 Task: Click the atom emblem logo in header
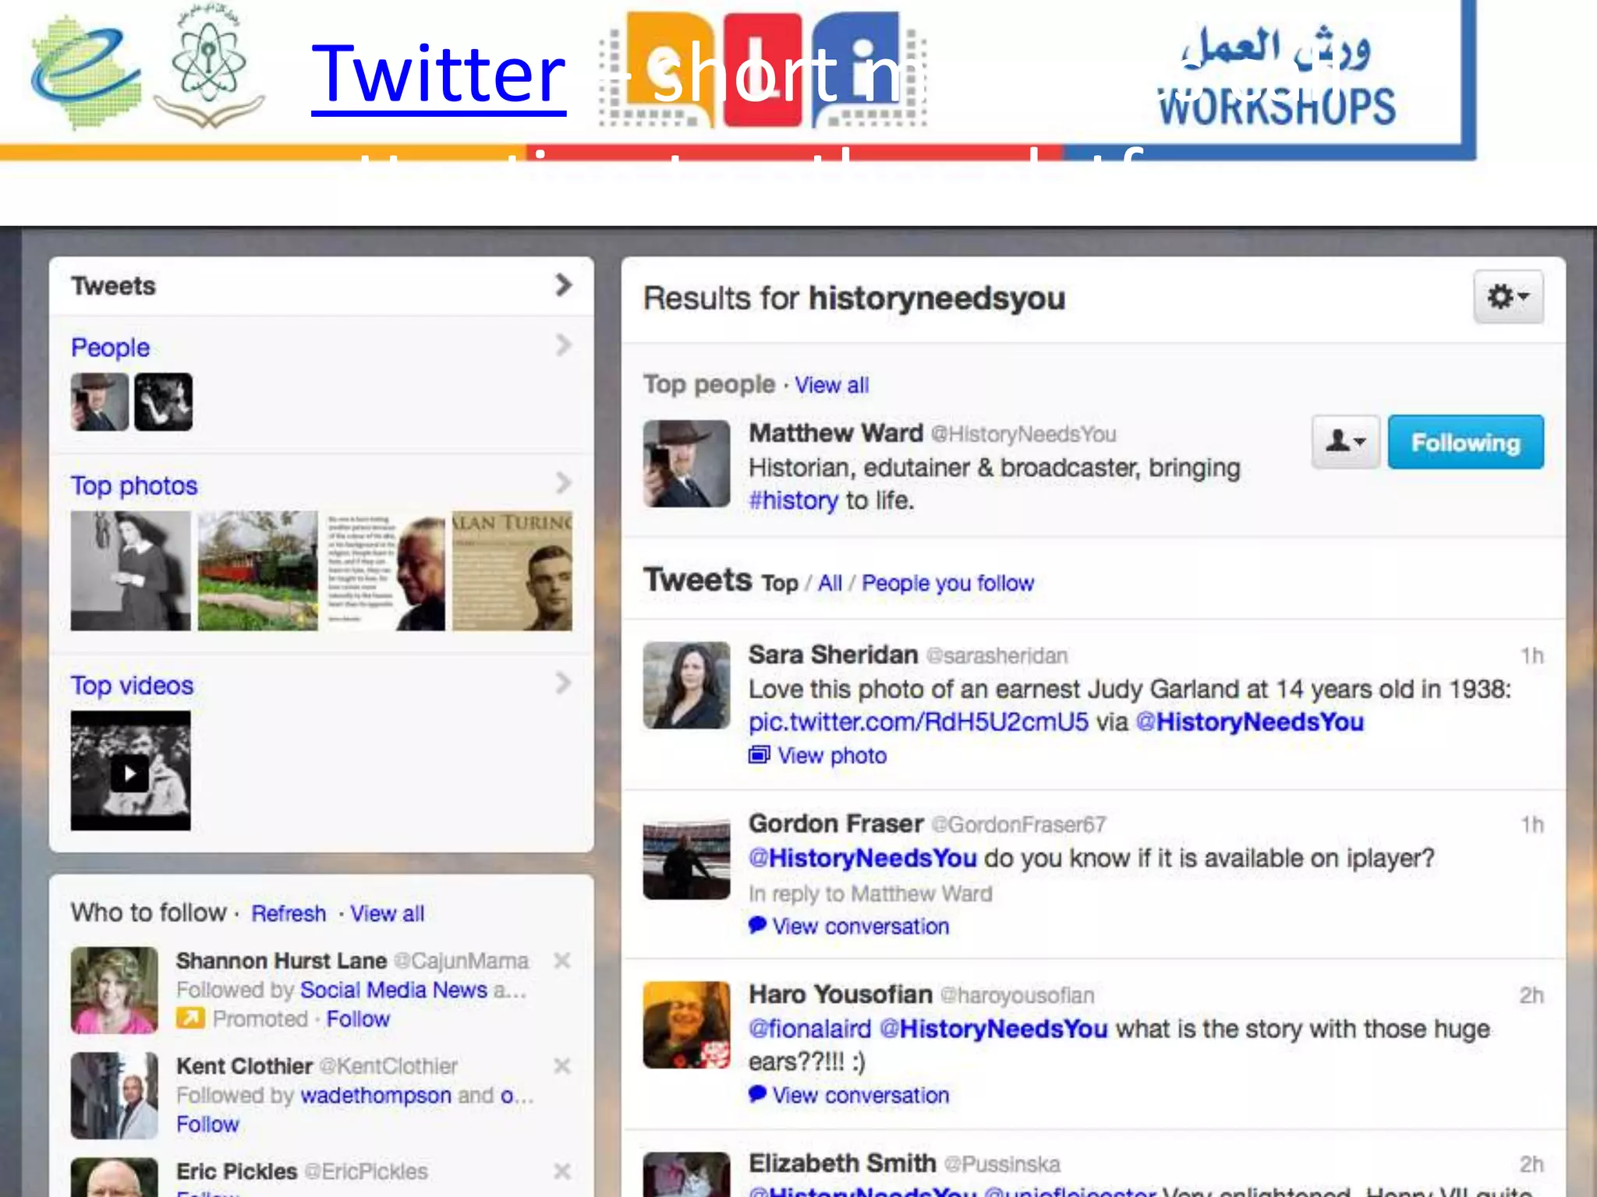pyautogui.click(x=207, y=65)
